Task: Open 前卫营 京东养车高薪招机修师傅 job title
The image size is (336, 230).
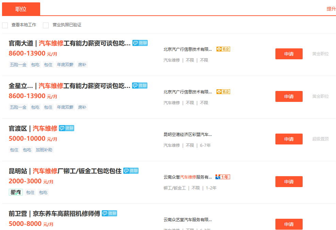Action: tap(54, 214)
